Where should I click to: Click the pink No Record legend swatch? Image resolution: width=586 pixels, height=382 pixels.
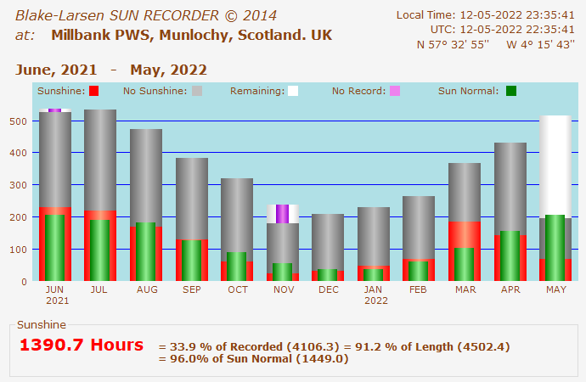tap(395, 91)
